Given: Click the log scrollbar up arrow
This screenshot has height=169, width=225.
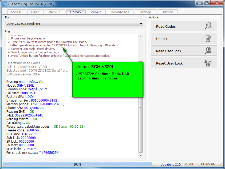Looking at the screenshot, I should 141,37.
